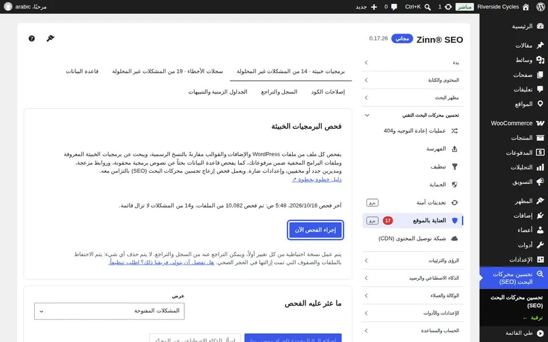Screen dimensions: 548x342
Task: Click ترقية upgrade link in sidebar
Action: pyautogui.click(x=533, y=318)
